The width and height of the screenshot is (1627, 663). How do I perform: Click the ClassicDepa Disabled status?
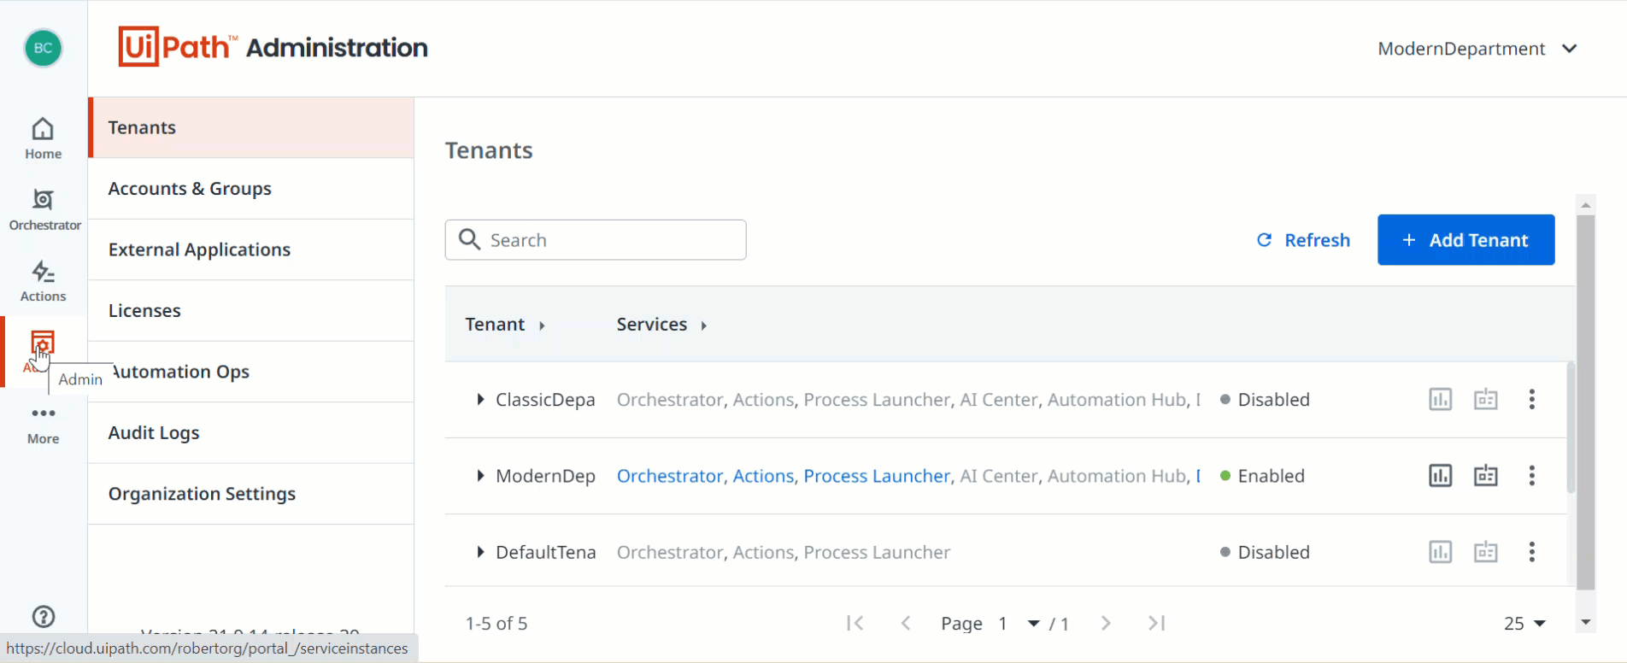tap(1265, 399)
